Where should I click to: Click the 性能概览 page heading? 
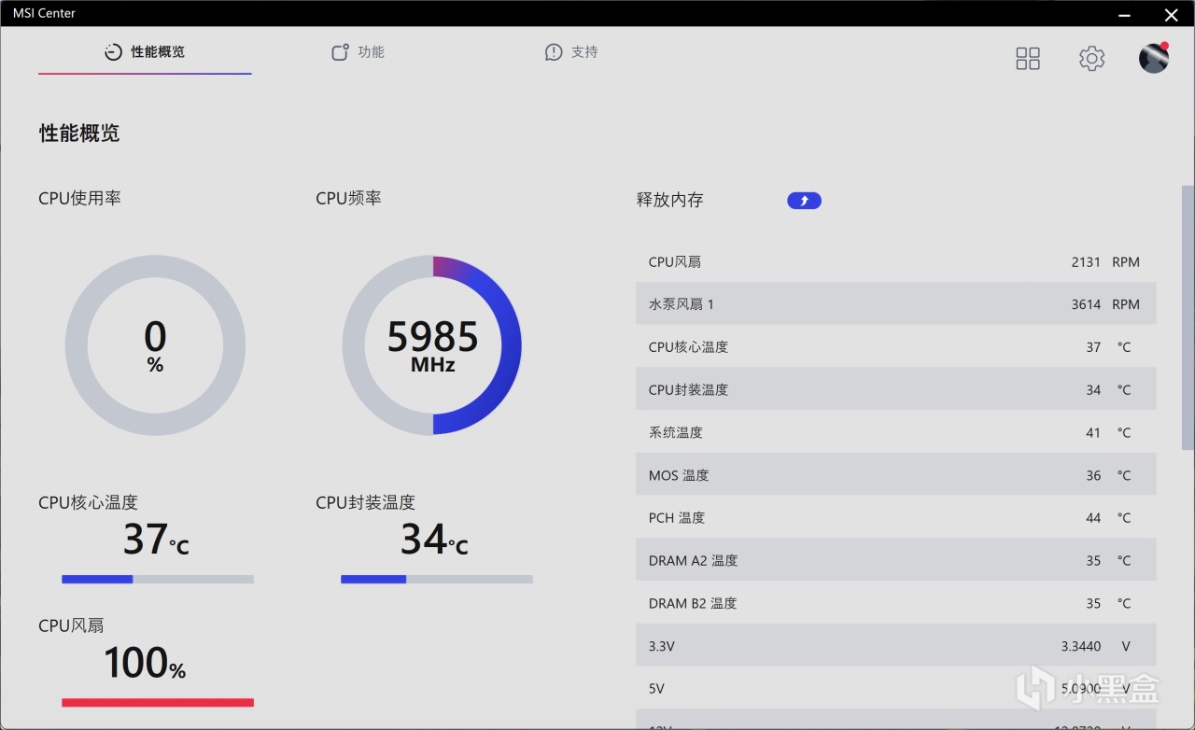[x=79, y=133]
